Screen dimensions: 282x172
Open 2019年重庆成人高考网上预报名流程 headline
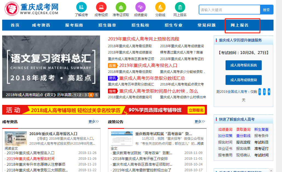click(x=144, y=39)
